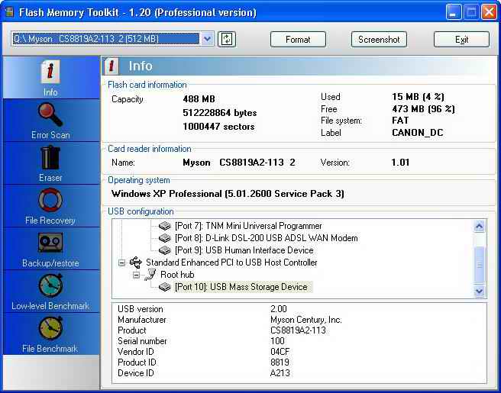Click the Vendor ID value 04CF
Image resolution: width=501 pixels, height=393 pixels.
[x=280, y=352]
